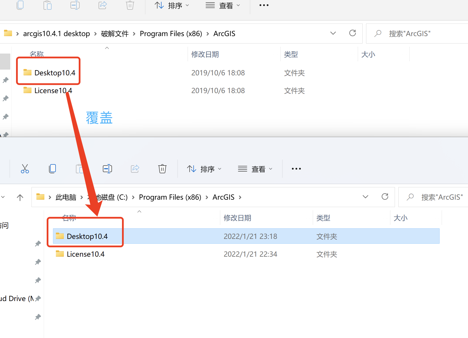
Task: Click Cut scissors icon in lower window
Action: click(25, 169)
